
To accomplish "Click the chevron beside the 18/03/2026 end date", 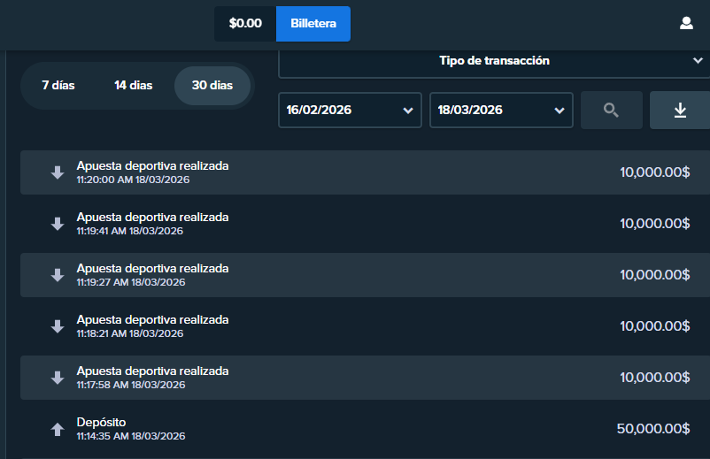I will point(560,111).
